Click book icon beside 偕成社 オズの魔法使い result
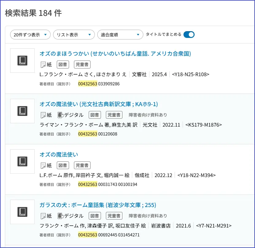 pos(22,161)
